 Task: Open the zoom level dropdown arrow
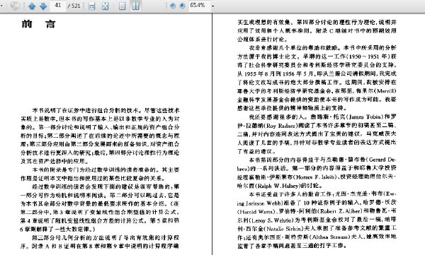212,6
